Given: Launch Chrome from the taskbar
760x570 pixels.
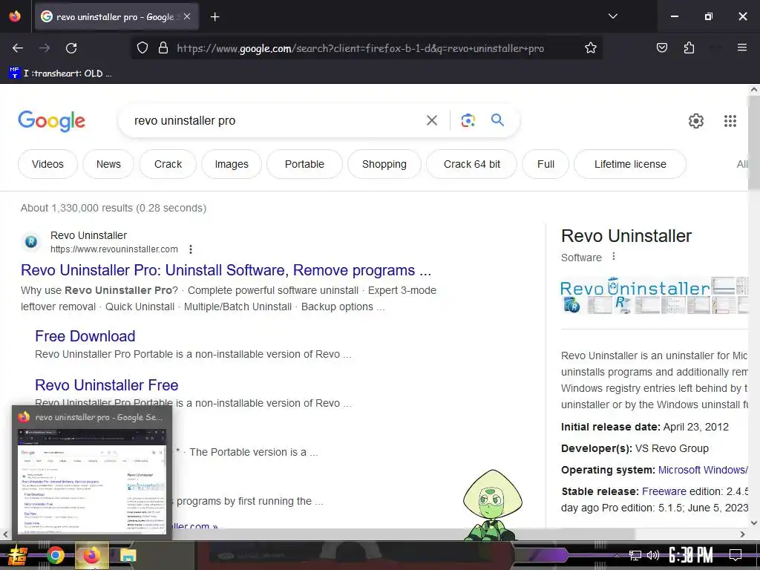Looking at the screenshot, I should 55,555.
